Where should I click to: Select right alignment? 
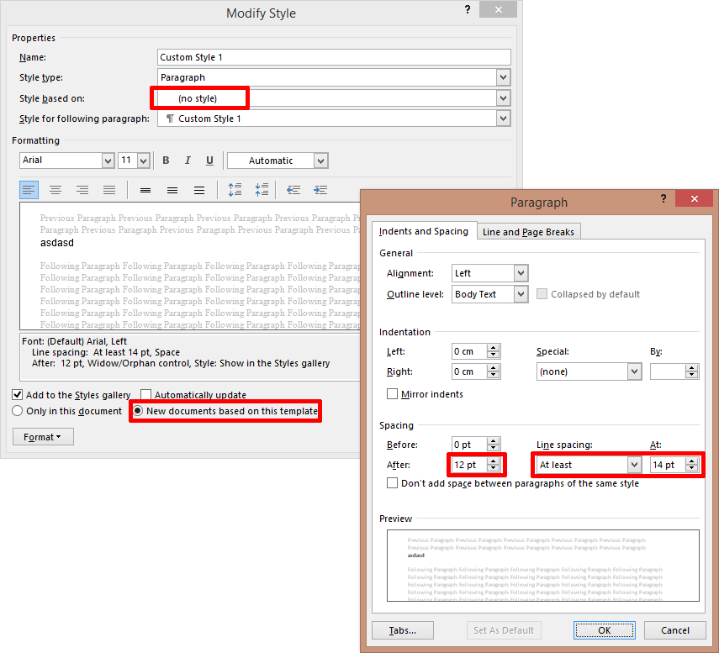pos(82,190)
